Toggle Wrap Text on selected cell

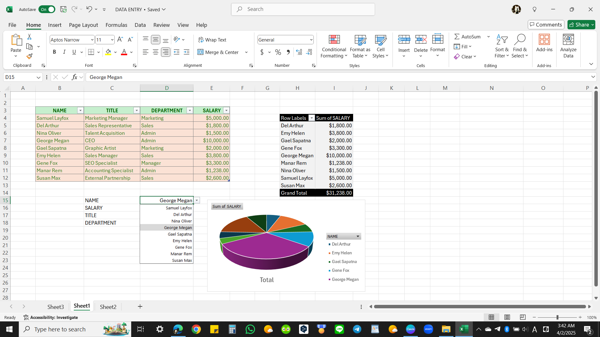point(212,40)
